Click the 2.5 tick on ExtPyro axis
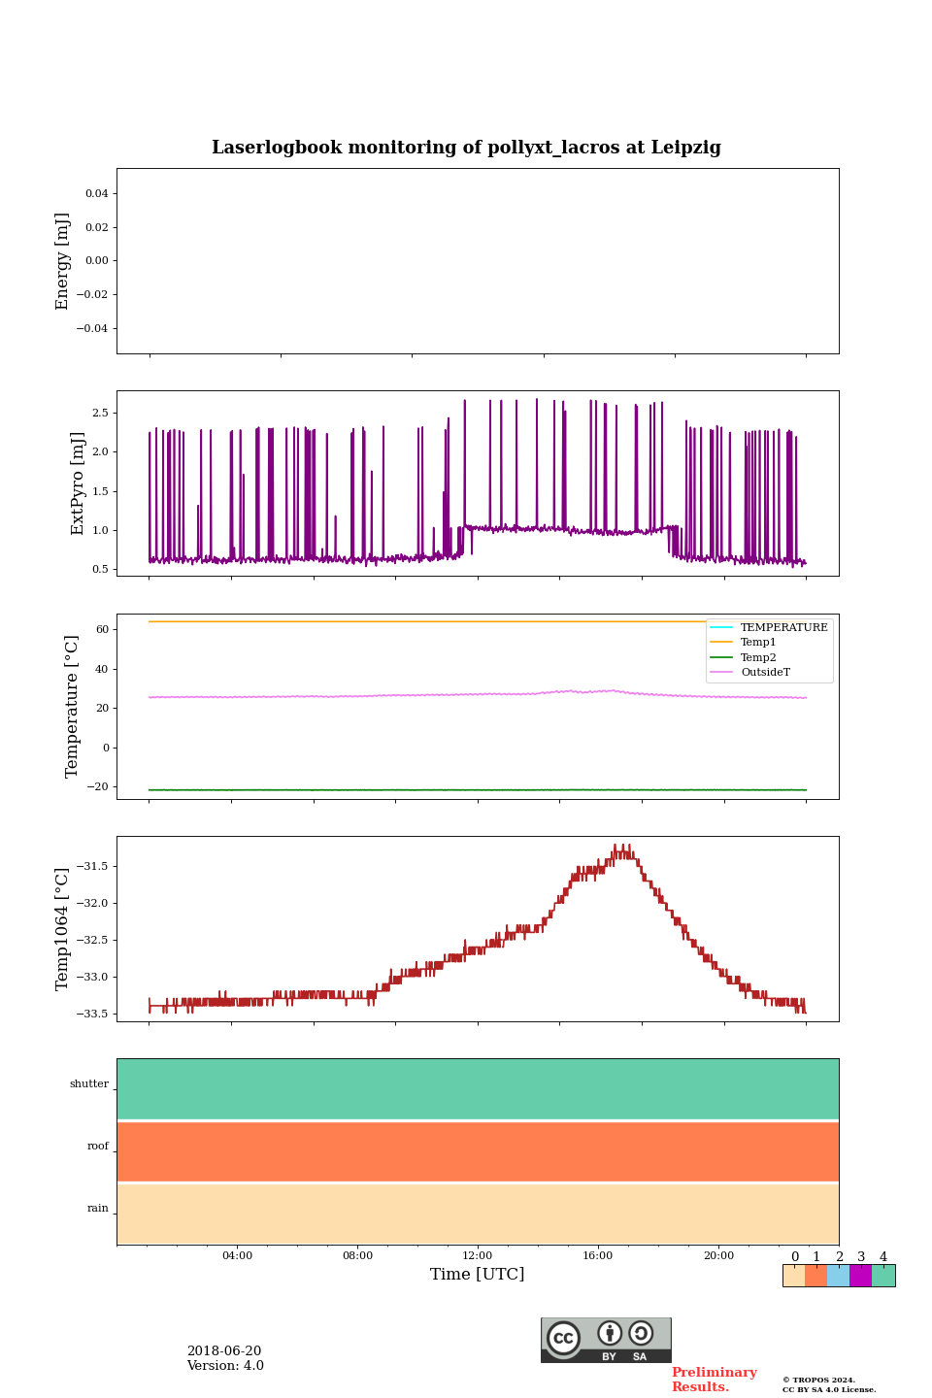 pos(100,414)
